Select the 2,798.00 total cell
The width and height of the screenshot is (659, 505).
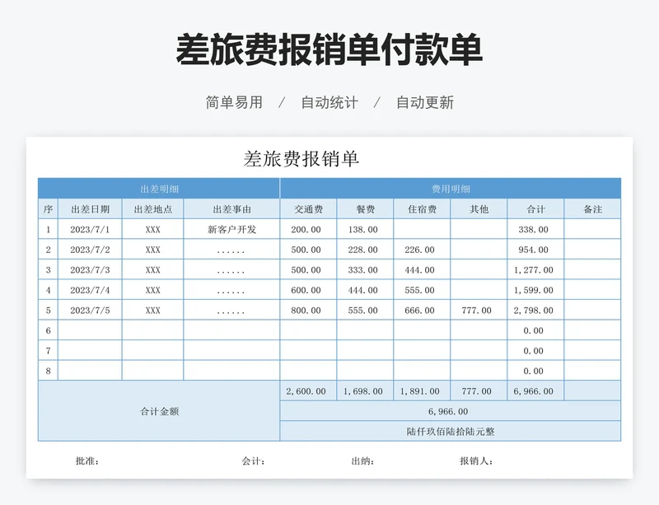click(535, 311)
